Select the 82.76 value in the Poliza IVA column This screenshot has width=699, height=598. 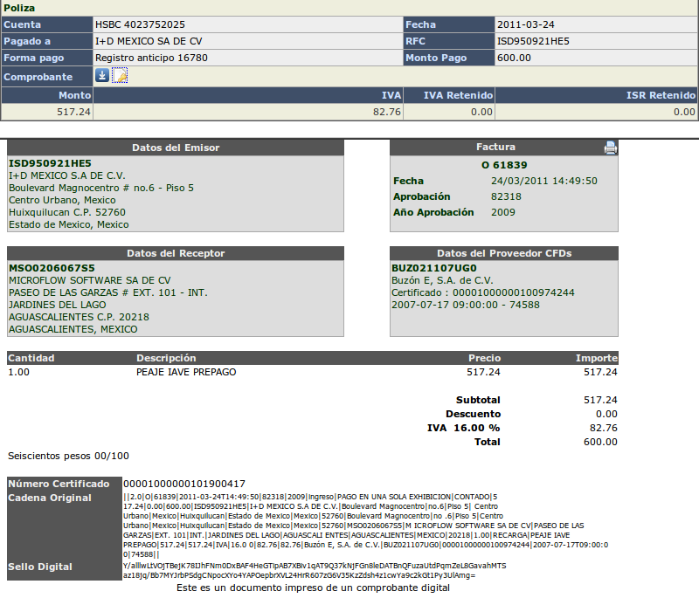tap(387, 112)
